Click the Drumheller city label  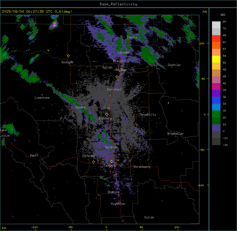click(175, 134)
